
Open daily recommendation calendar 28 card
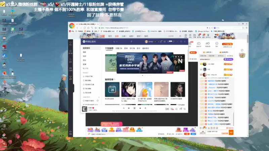112,89
